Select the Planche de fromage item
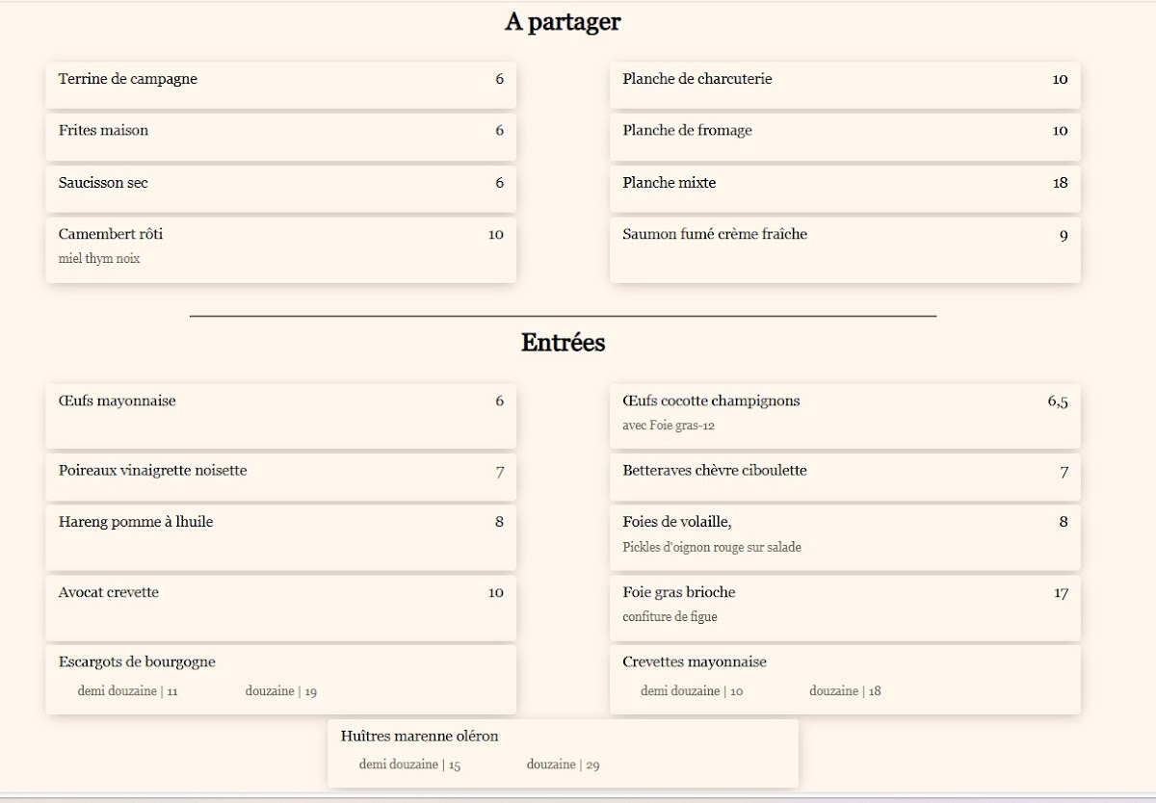Screen dimensions: 1156x803 [x=844, y=136]
